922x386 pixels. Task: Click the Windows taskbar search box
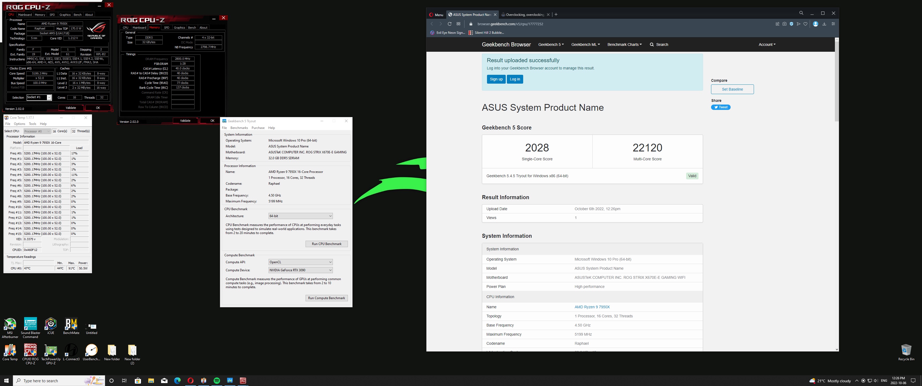click(59, 380)
